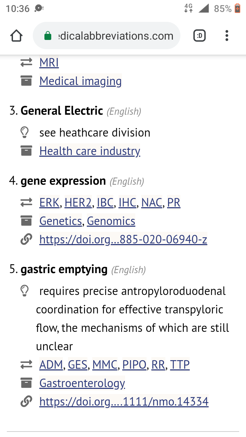Open the doi.org 885-020-06940-z reference
Image resolution: width=246 pixels, height=437 pixels.
point(123,240)
